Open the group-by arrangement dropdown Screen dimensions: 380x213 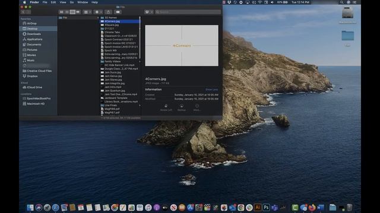(x=87, y=12)
